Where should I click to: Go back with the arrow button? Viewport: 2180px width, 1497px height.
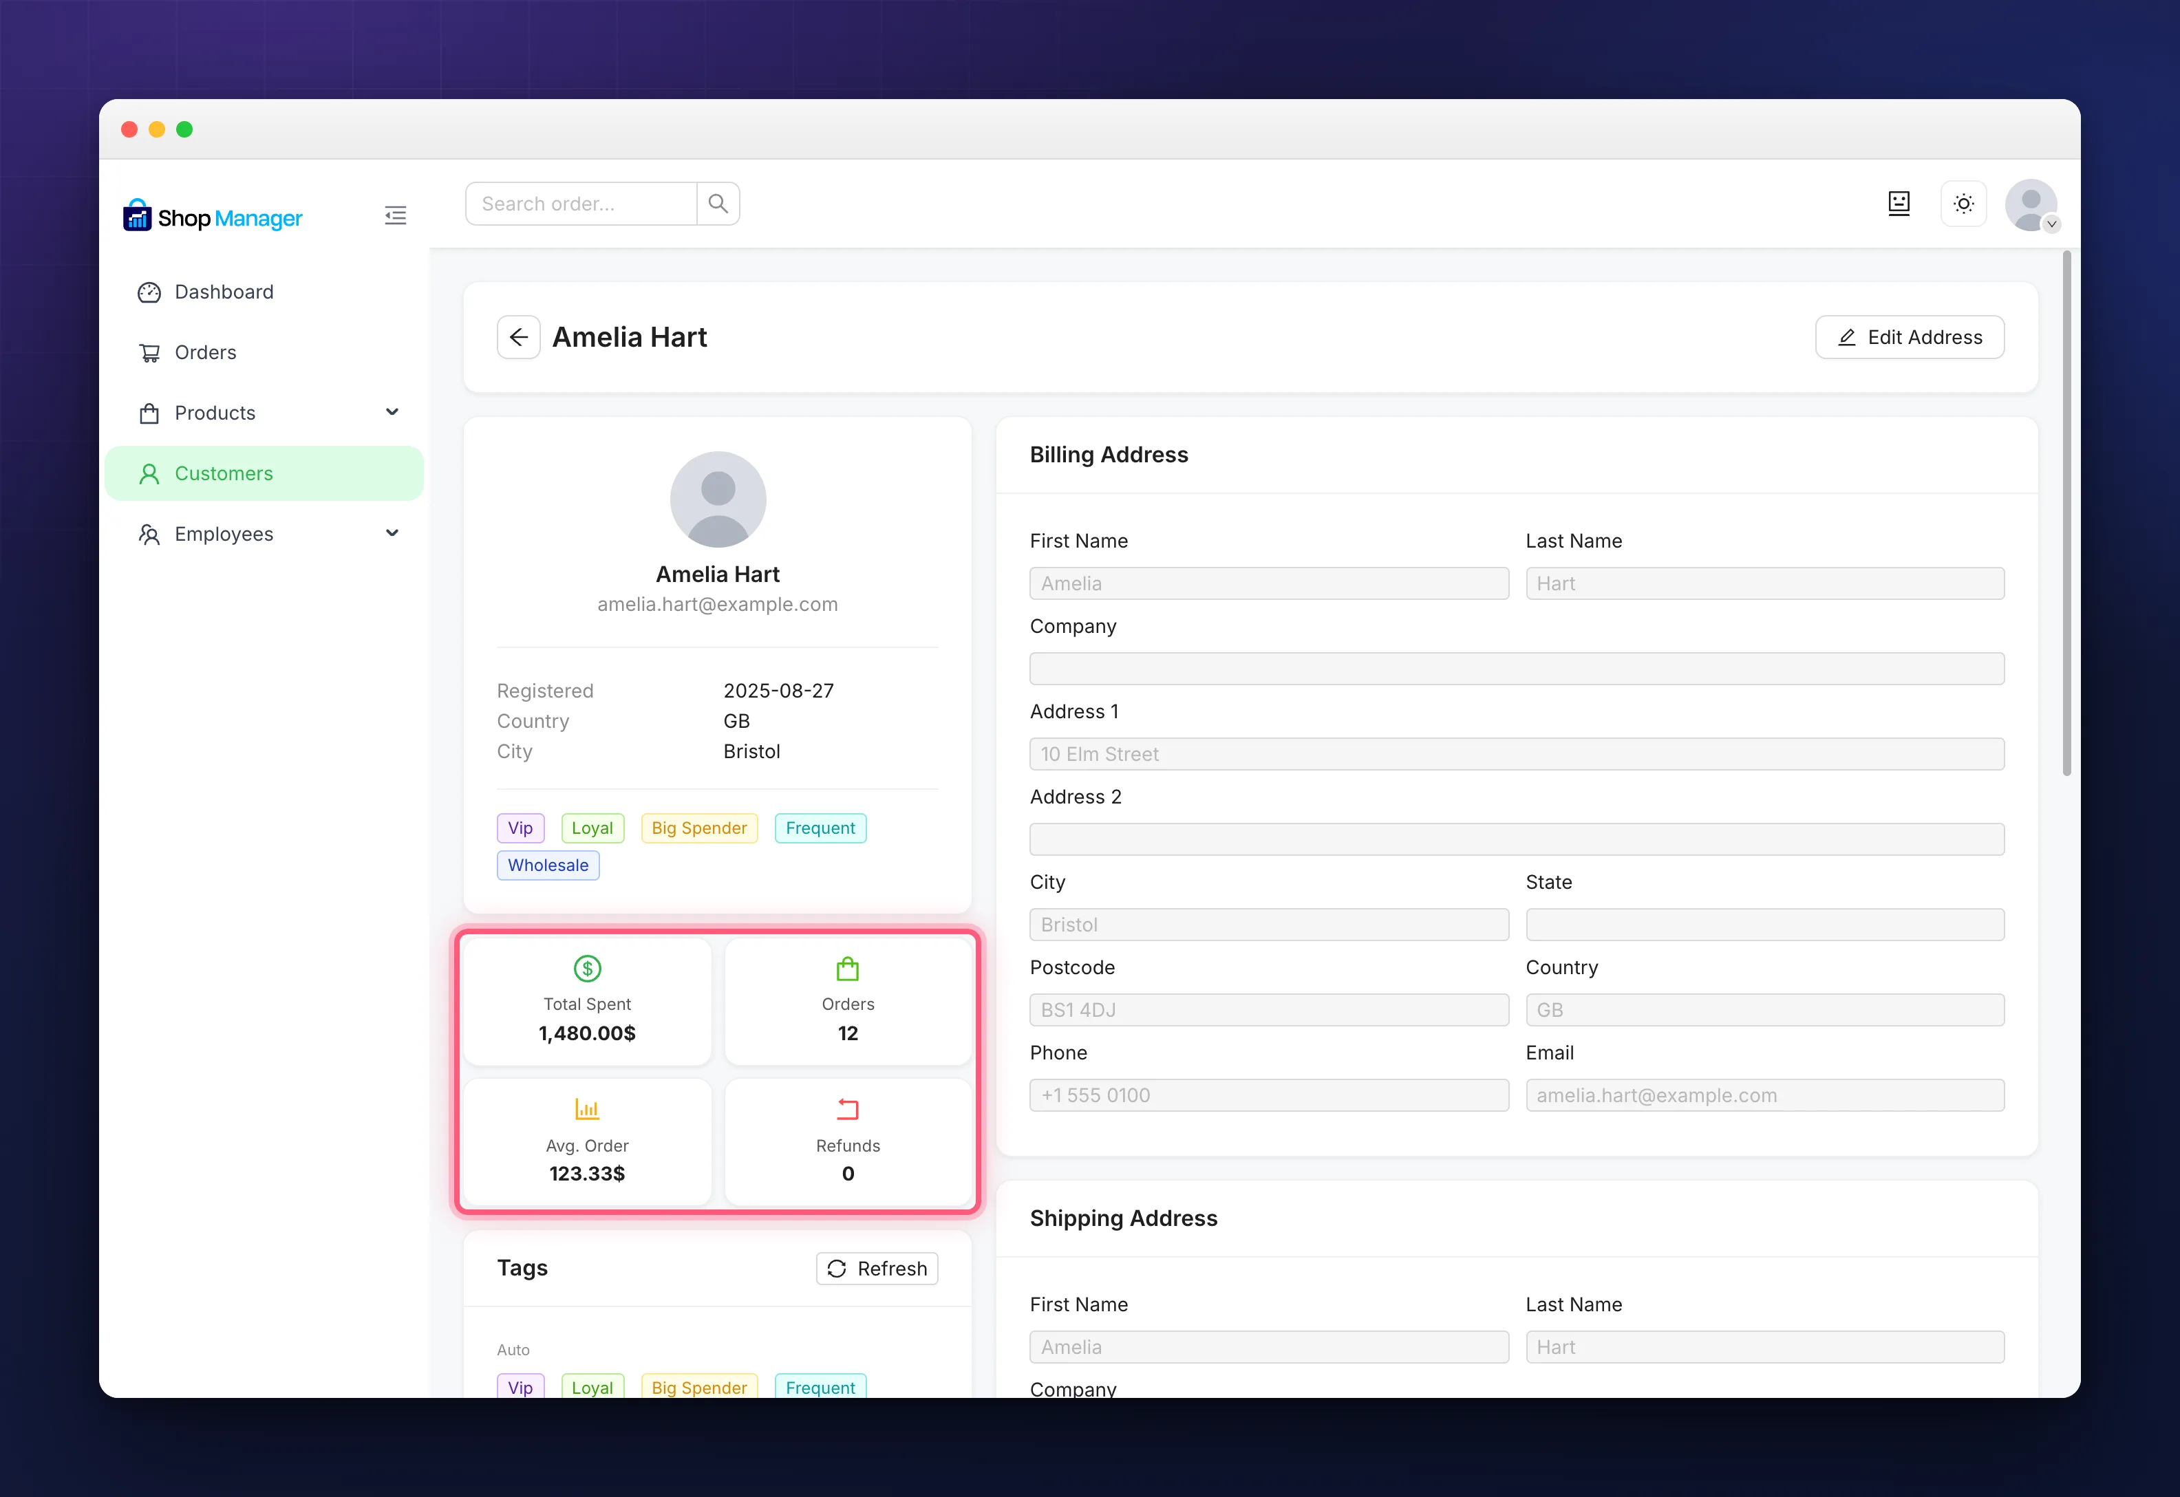click(x=519, y=336)
